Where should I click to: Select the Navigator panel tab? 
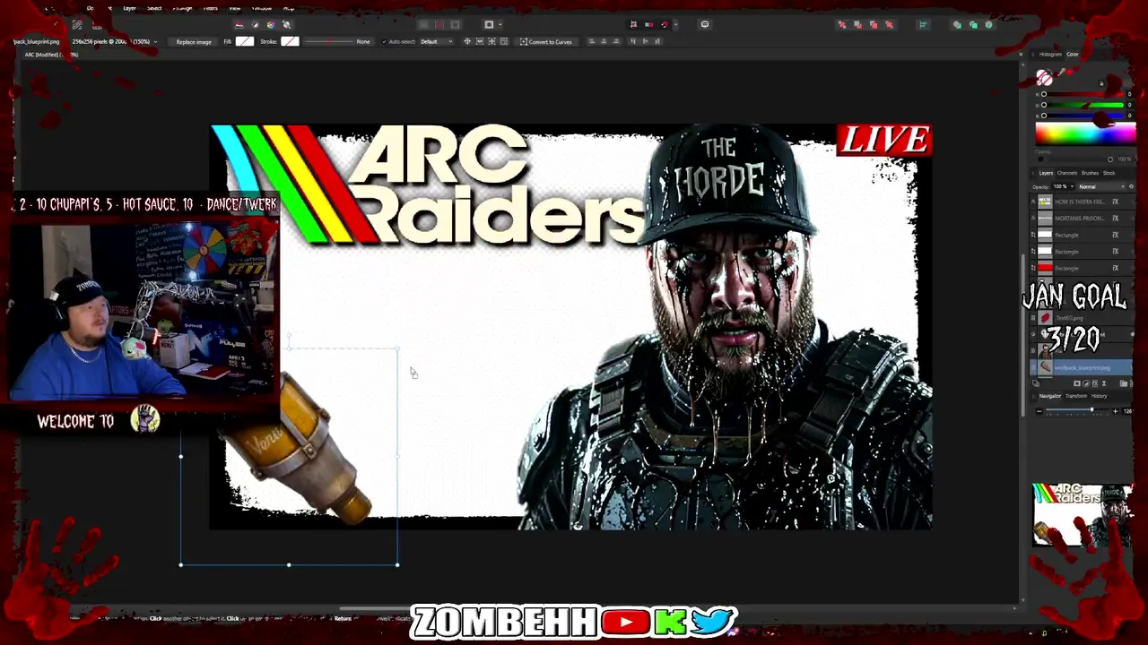tap(1050, 396)
